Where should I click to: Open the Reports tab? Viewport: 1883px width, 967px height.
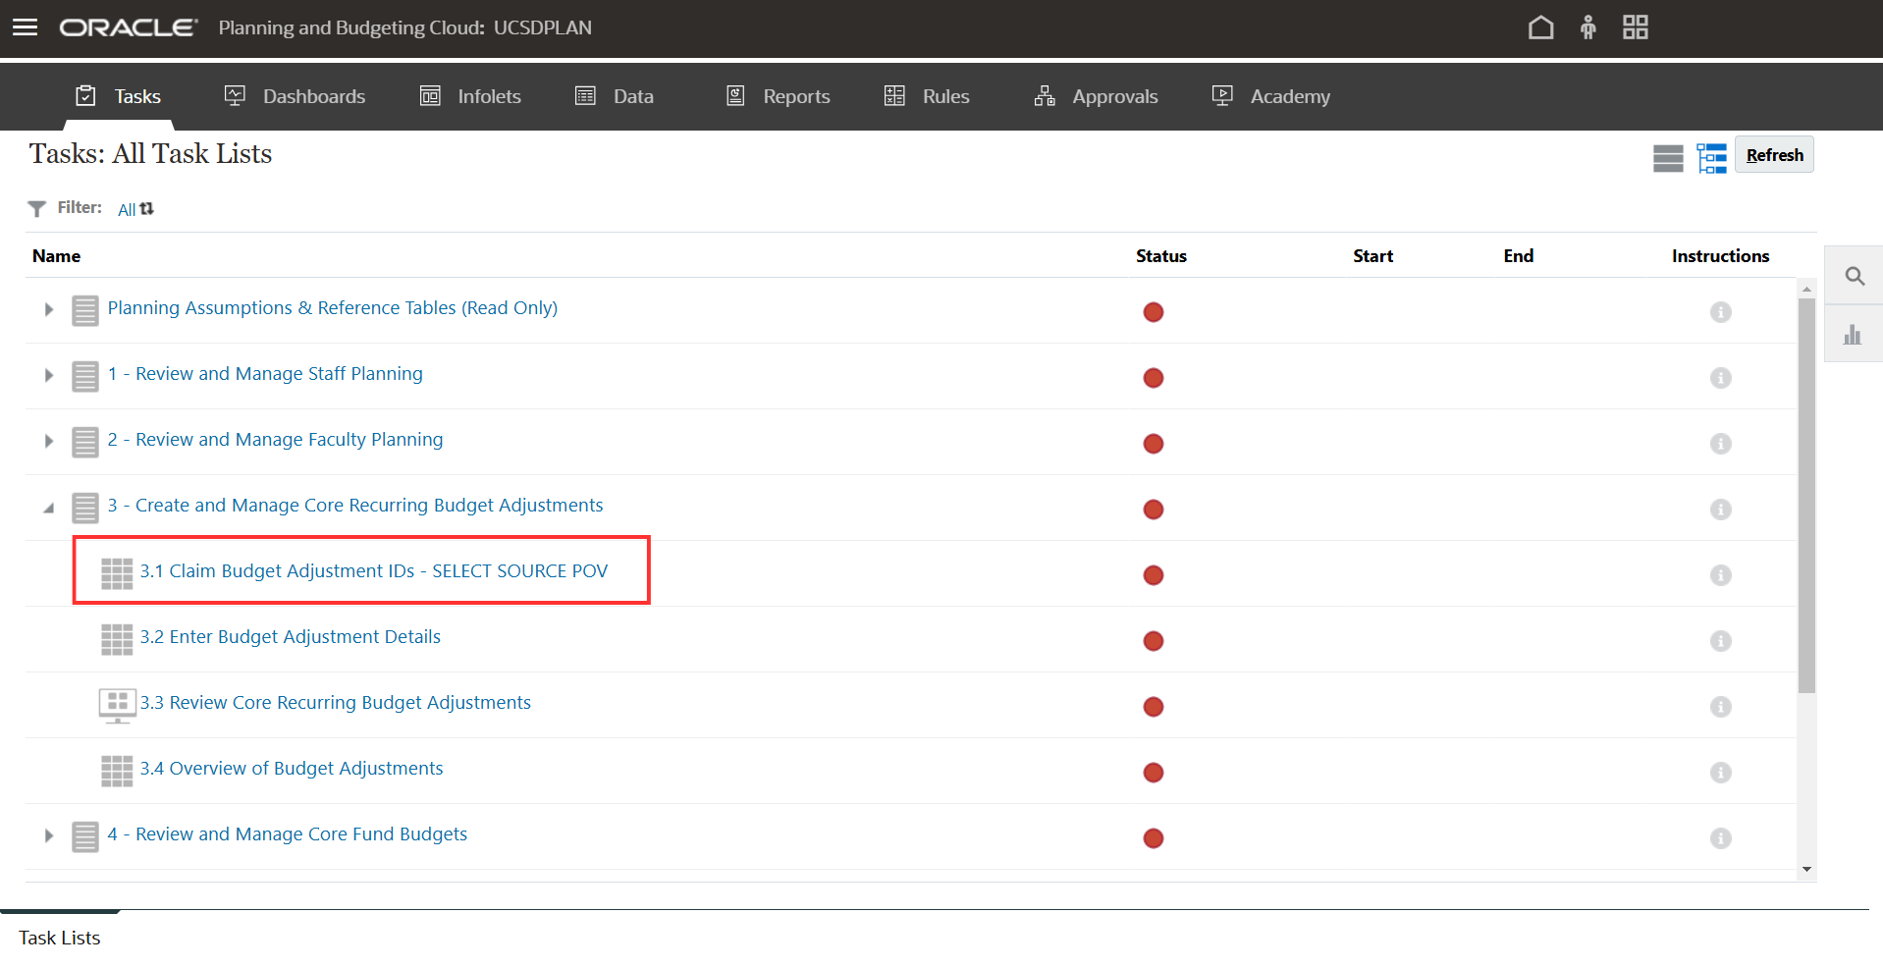pyautogui.click(x=779, y=96)
